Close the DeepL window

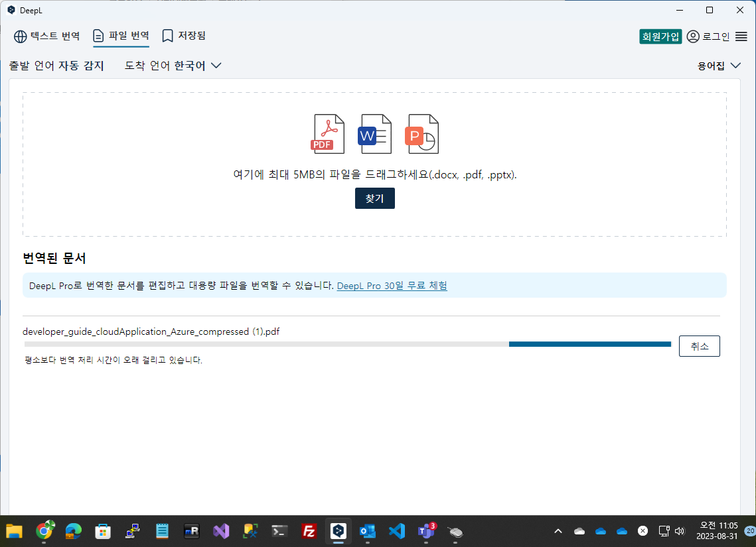click(x=740, y=10)
